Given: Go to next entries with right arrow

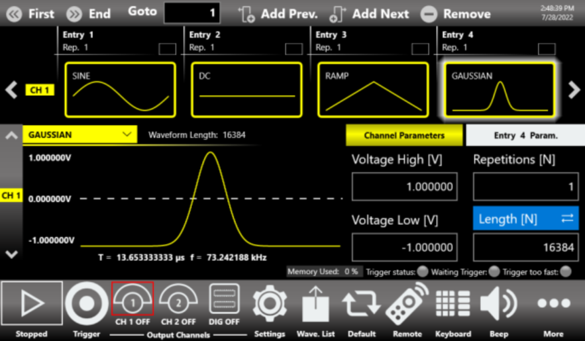Looking at the screenshot, I should pos(574,90).
